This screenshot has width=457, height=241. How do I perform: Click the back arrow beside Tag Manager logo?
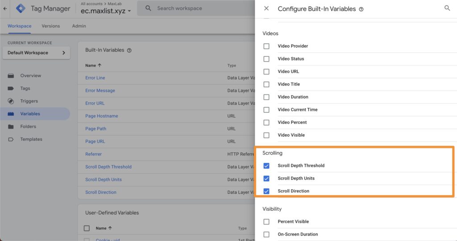point(5,9)
